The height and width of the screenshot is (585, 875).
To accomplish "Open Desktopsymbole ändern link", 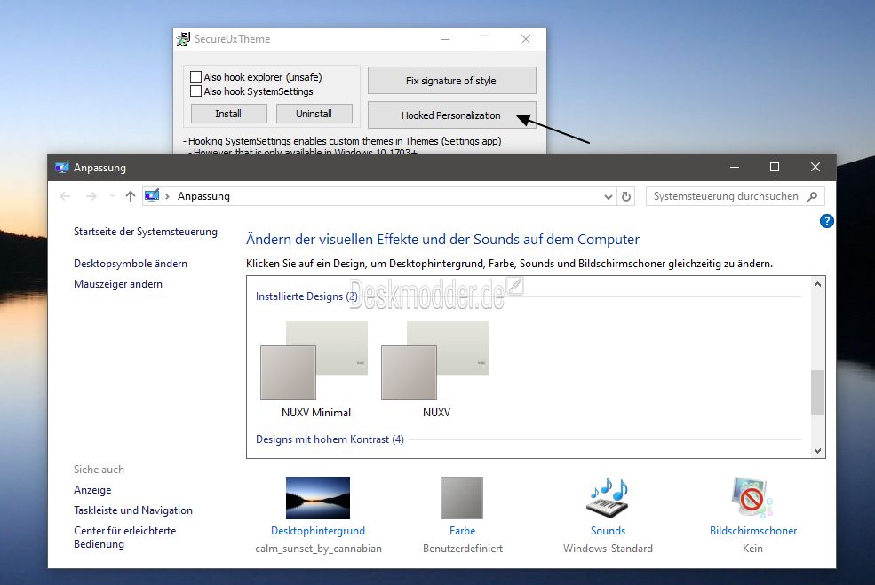I will tap(131, 264).
